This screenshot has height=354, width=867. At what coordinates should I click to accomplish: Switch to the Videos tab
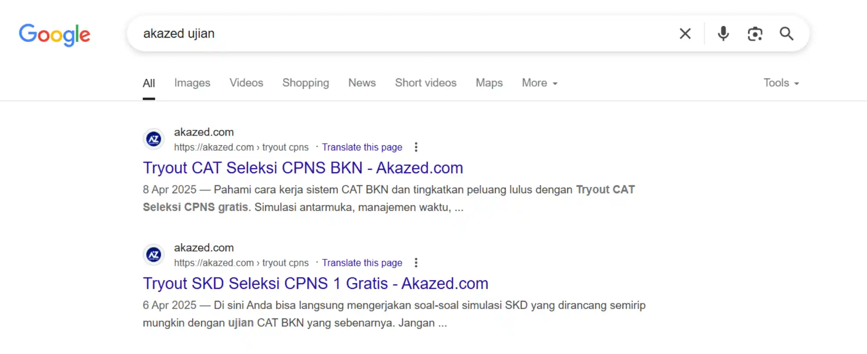click(x=246, y=83)
